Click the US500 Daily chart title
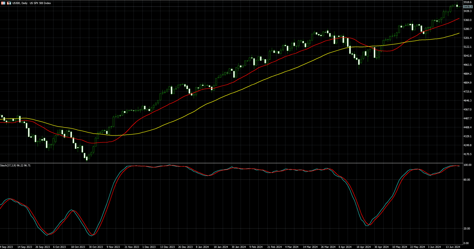 32,3
